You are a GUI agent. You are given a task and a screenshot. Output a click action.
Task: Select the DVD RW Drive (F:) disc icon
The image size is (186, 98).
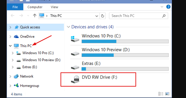click(x=75, y=79)
